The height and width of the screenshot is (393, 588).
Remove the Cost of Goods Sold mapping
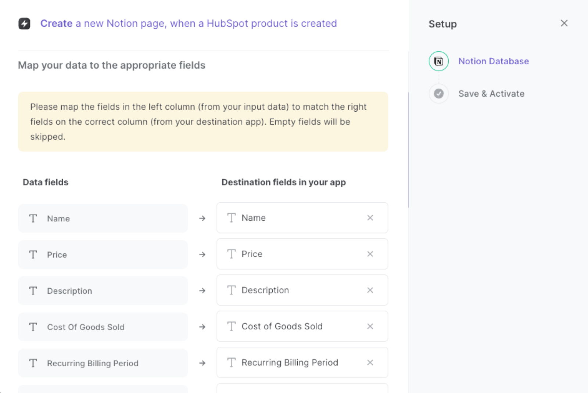370,326
